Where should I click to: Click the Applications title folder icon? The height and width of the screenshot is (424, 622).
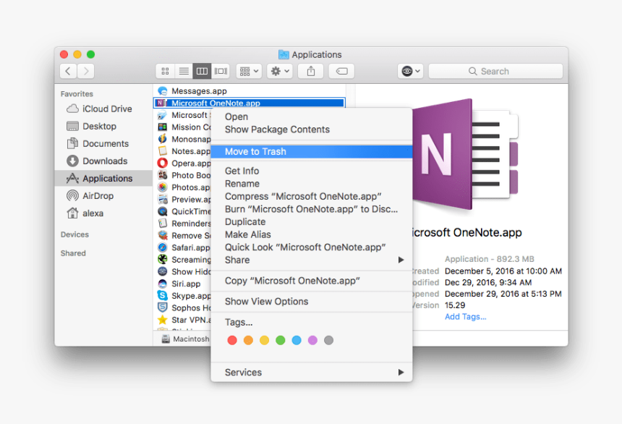284,54
